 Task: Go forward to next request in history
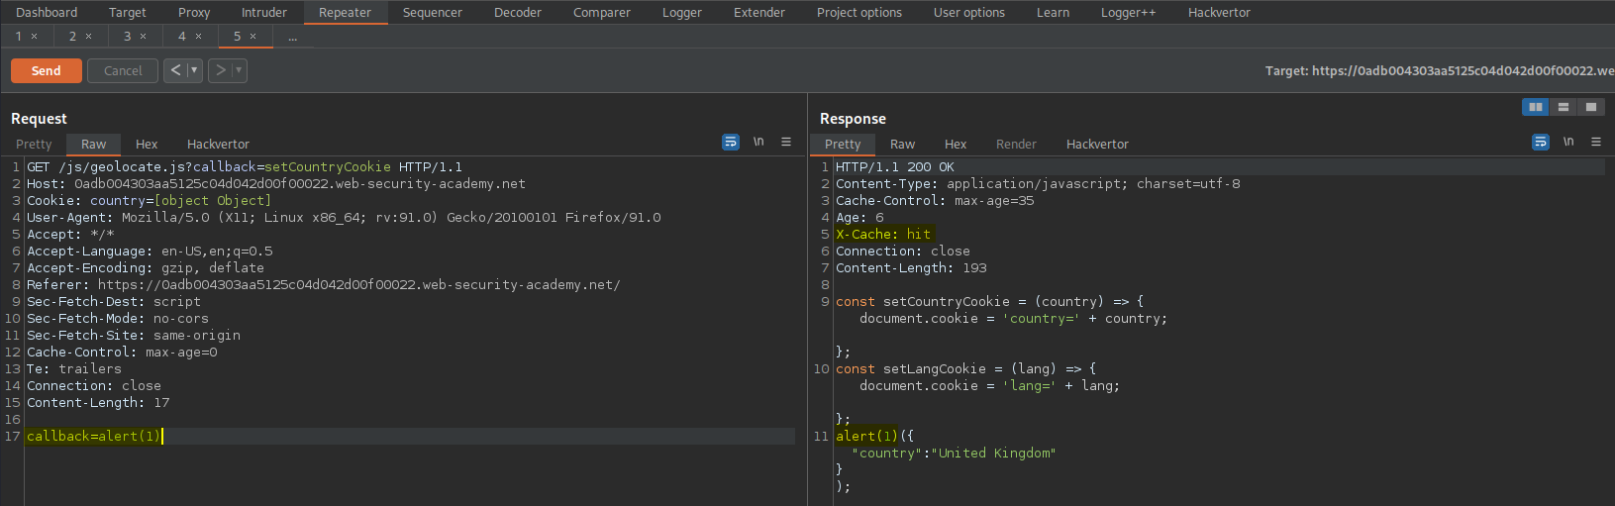[x=220, y=70]
